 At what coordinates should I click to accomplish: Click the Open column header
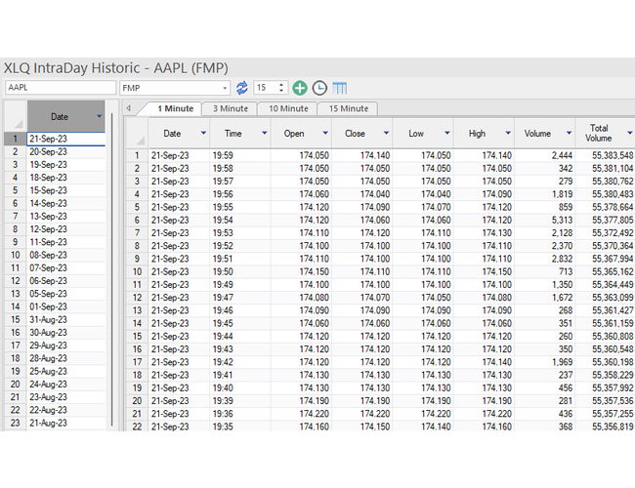coord(301,133)
